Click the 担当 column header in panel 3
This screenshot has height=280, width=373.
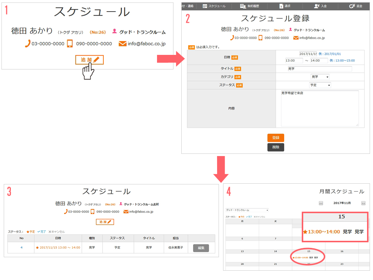[x=176, y=238]
